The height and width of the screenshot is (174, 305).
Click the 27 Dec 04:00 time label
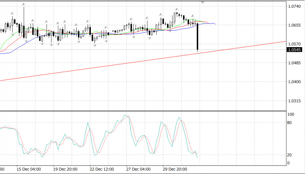click(138, 169)
